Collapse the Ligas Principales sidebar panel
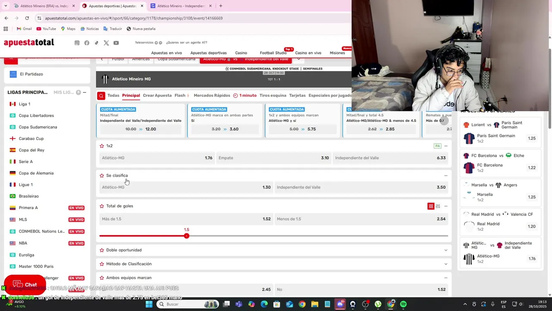552x311 pixels. pos(85,92)
